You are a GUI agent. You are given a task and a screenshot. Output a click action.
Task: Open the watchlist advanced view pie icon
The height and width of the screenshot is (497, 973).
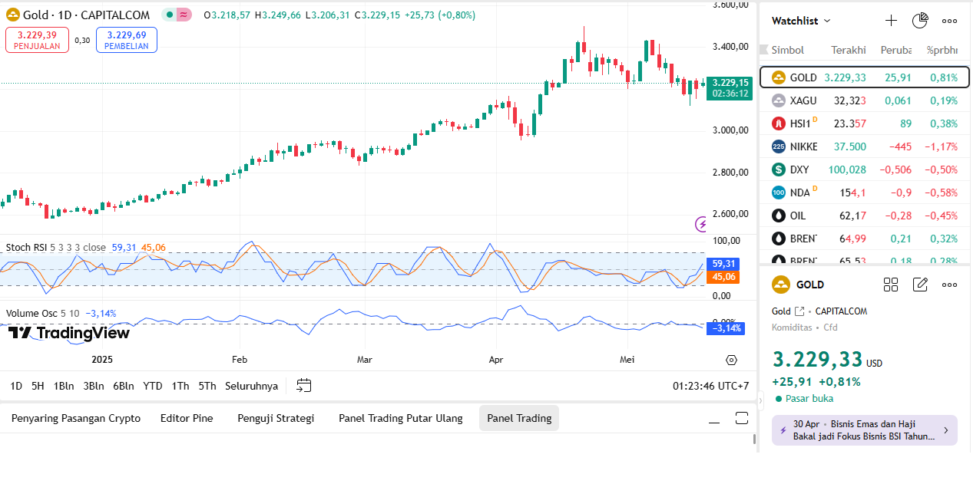920,21
